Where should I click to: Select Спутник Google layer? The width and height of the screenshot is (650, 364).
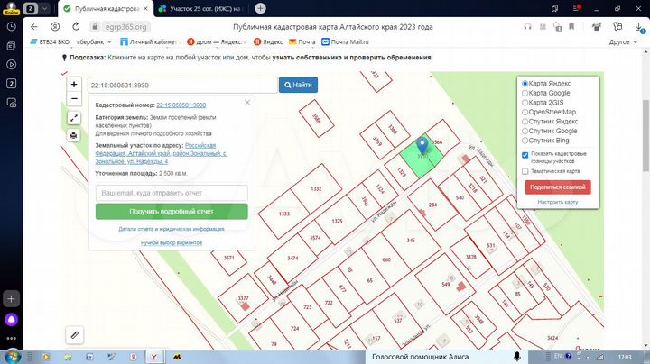[x=525, y=131]
